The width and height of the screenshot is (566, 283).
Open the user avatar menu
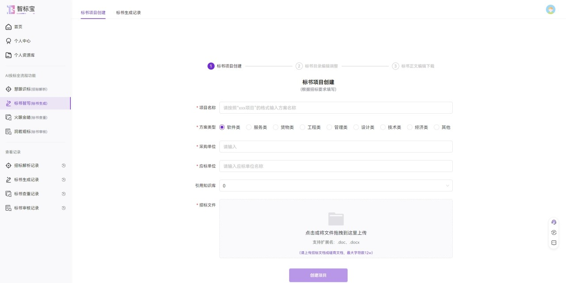[551, 10]
